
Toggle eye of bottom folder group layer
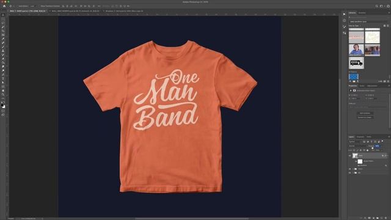[x=349, y=173]
